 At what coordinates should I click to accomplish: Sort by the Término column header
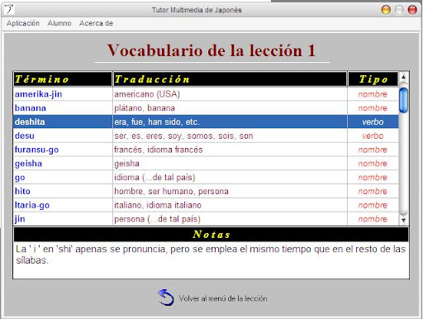click(x=63, y=79)
